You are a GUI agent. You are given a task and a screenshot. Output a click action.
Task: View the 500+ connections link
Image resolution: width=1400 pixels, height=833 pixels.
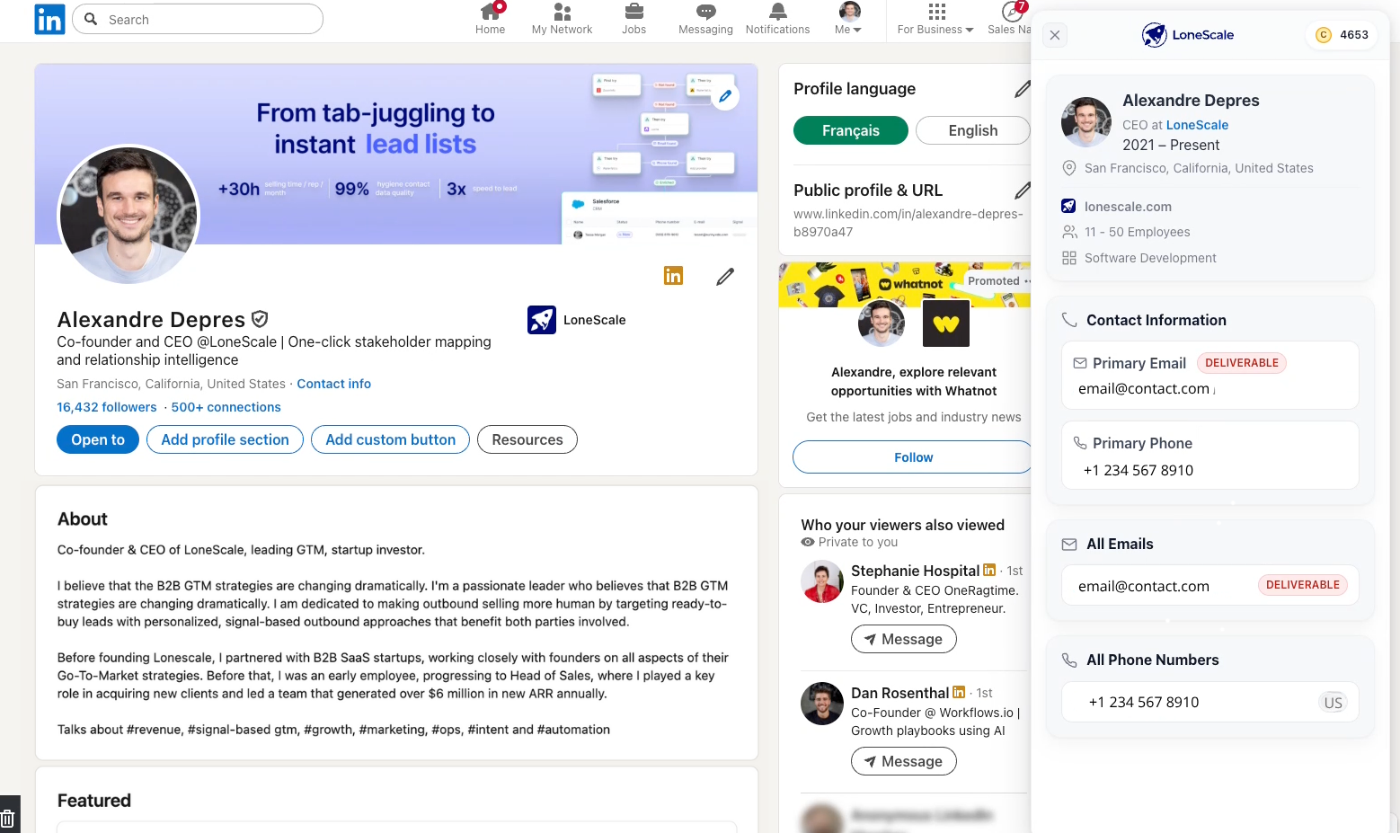click(x=226, y=407)
